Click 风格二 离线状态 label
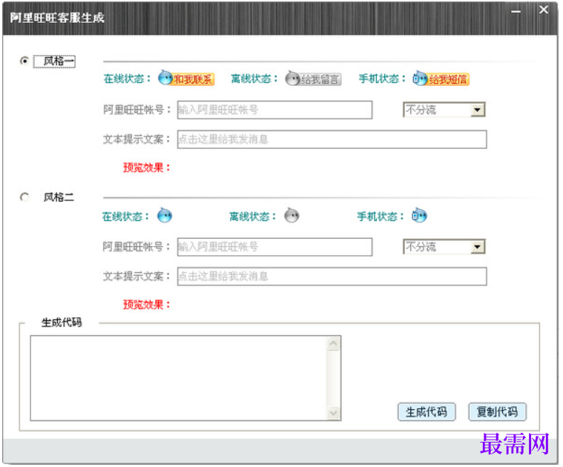 pos(253,216)
